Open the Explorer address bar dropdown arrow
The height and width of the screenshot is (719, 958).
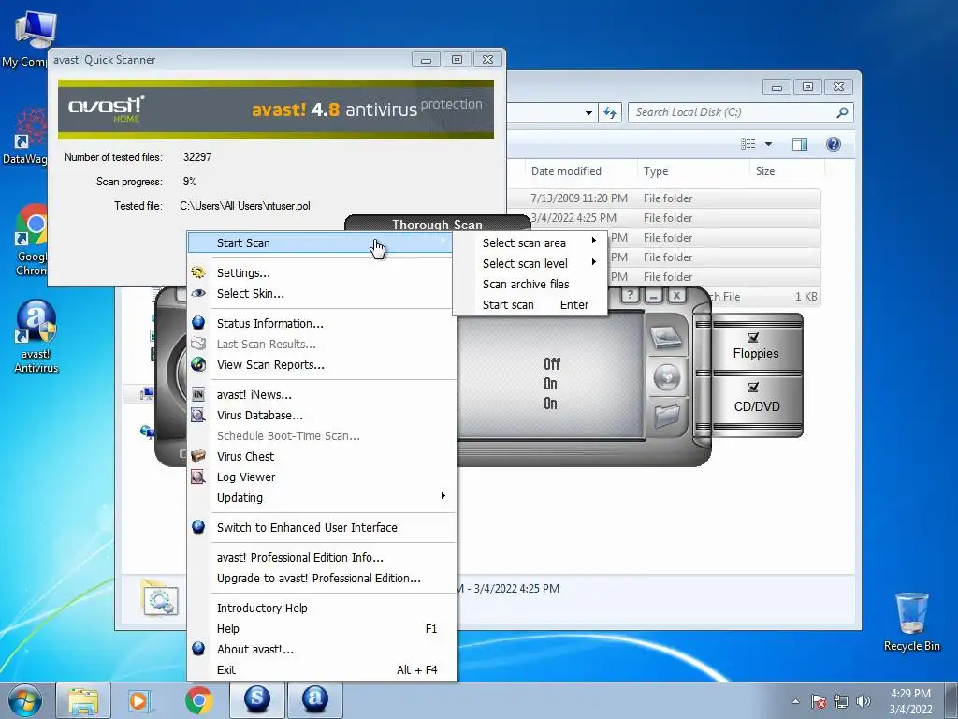(588, 112)
